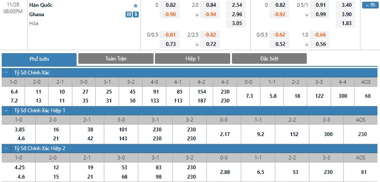The image size is (380, 182).
Task: Open the Toàn Trận tab
Action: pyautogui.click(x=116, y=59)
